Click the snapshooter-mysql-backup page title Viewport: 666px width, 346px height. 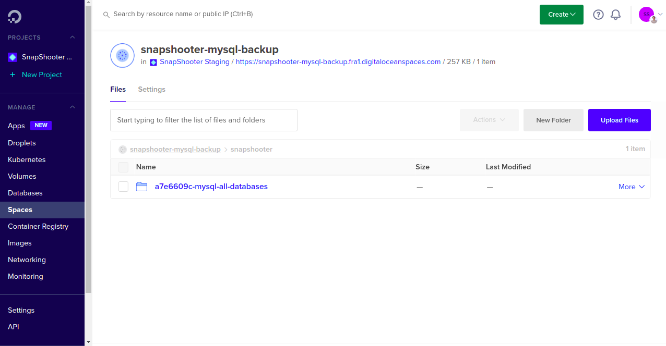click(210, 50)
